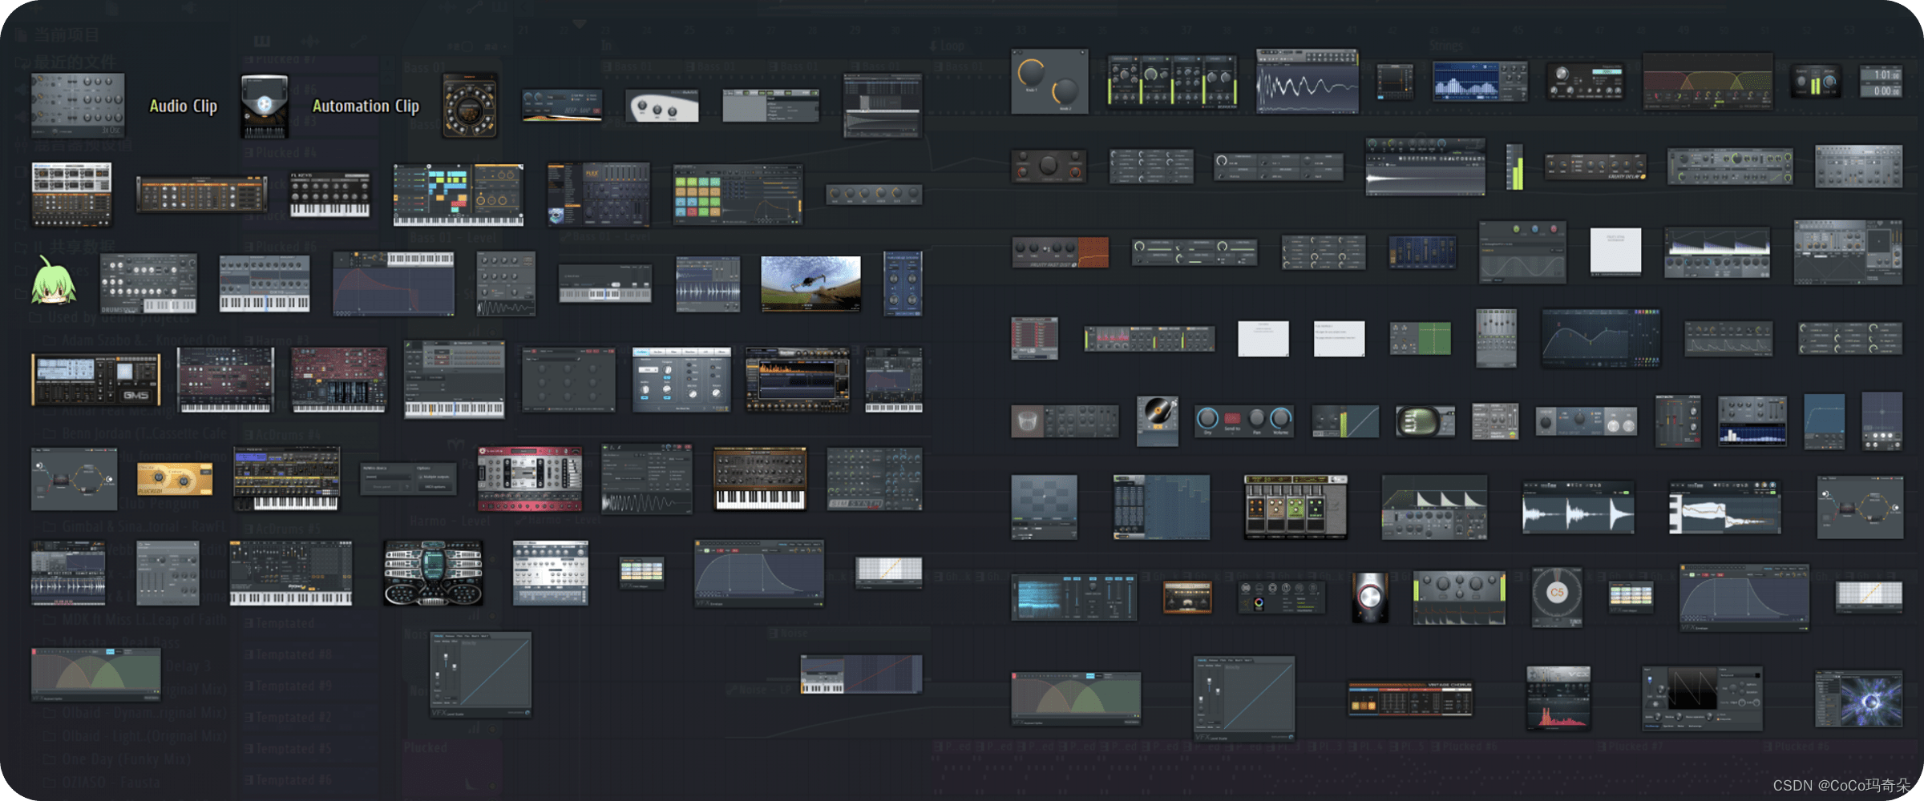This screenshot has height=801, width=1924.
Task: Select the red-paneled synth with silver modules
Action: pos(529,479)
